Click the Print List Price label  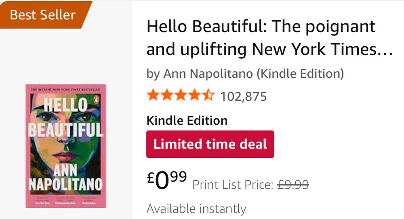[233, 185]
